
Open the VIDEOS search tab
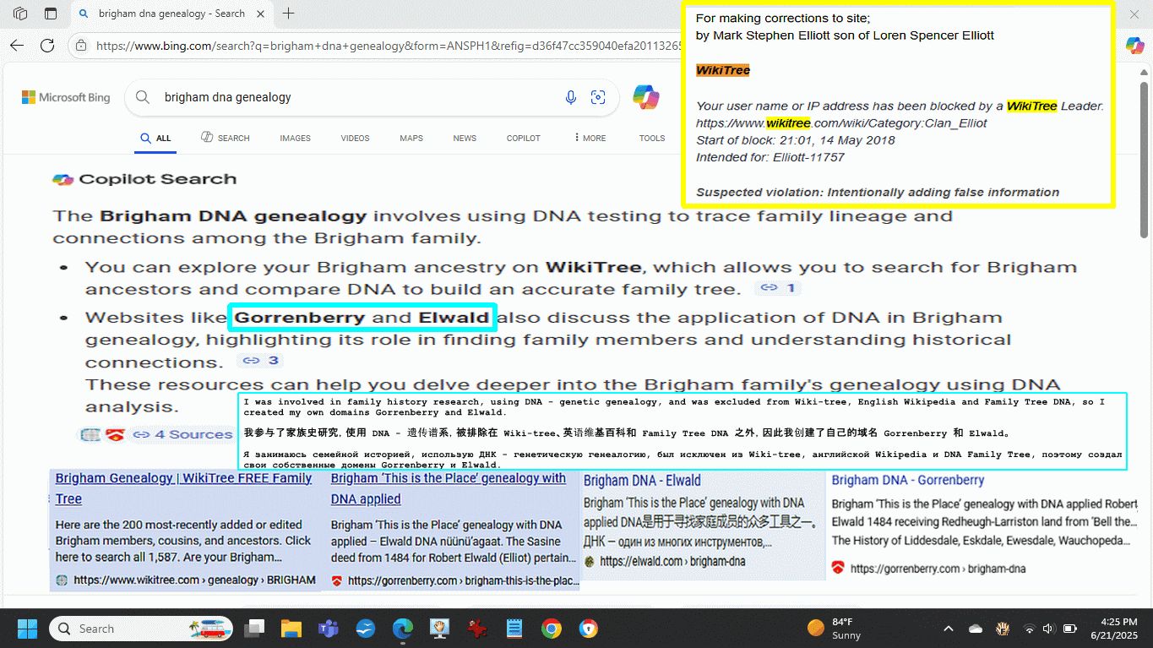355,138
